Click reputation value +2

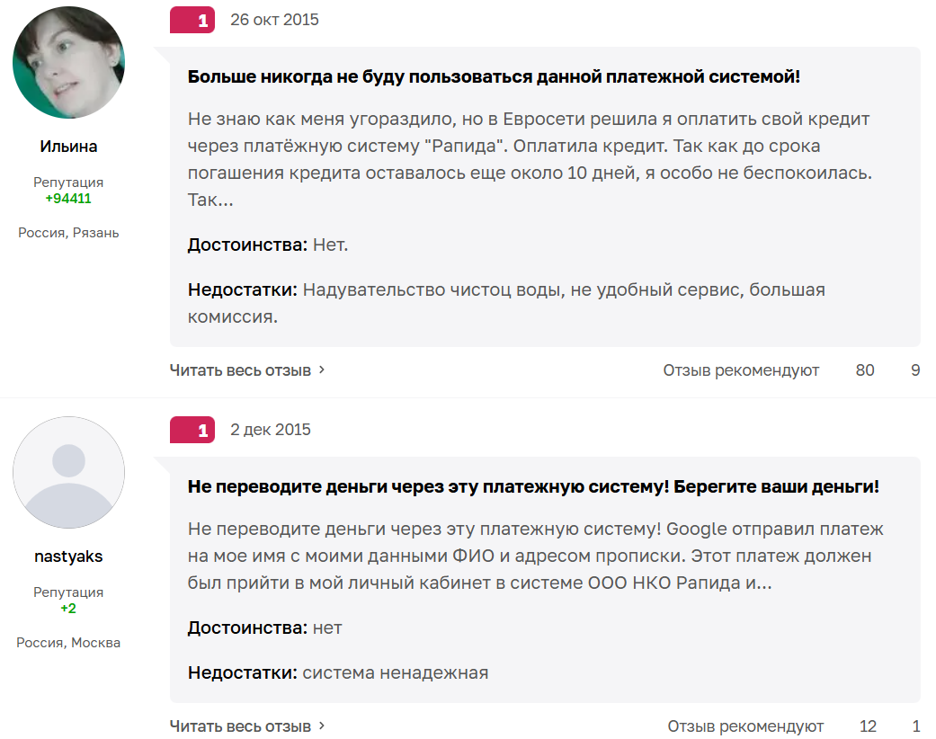tap(68, 607)
